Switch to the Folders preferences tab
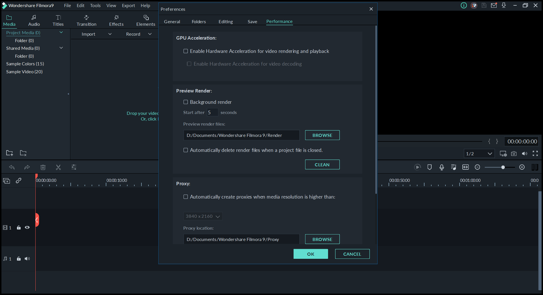The height and width of the screenshot is (295, 543). pyautogui.click(x=199, y=21)
